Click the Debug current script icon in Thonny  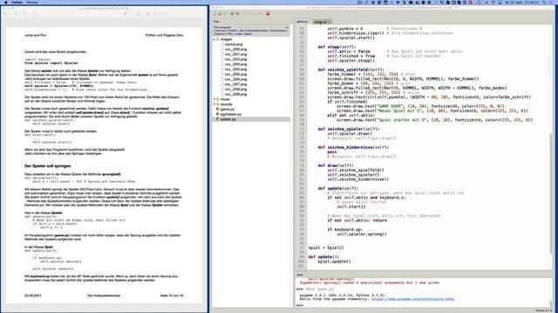pos(237,14)
